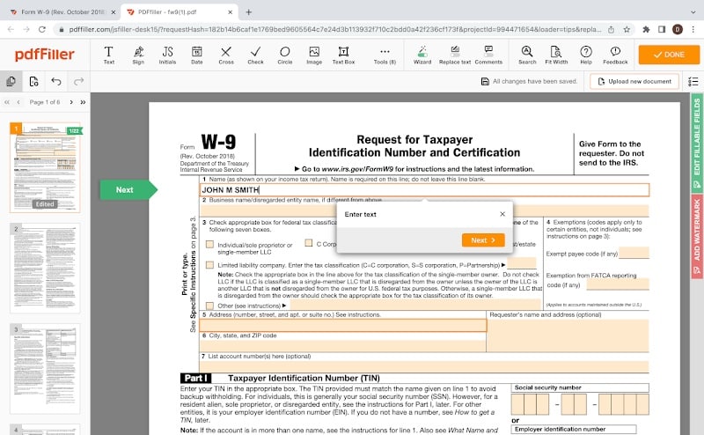Image resolution: width=704 pixels, height=435 pixels.
Task: Switch to Form W-9 browser tab
Action: [x=62, y=12]
